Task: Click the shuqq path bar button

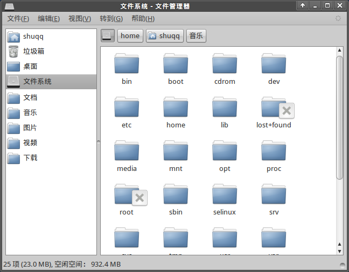Action: pos(165,36)
